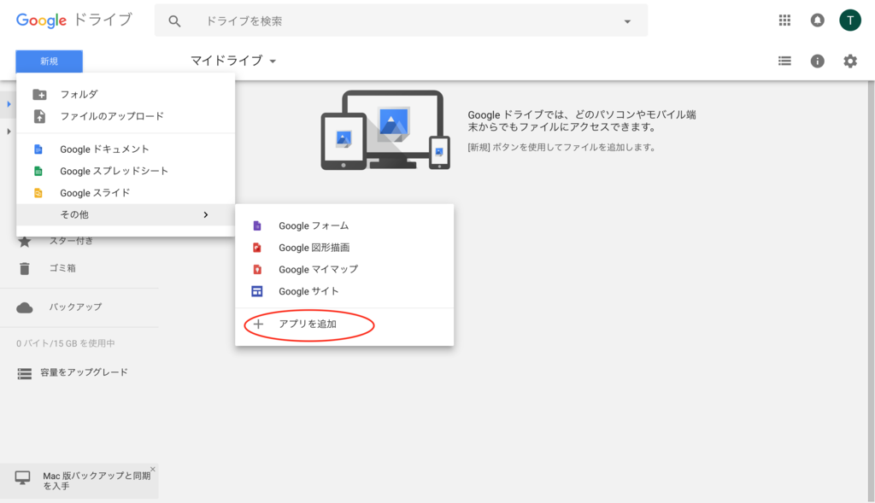Open バックアップ via the cloud icon
The image size is (875, 503).
tap(26, 307)
